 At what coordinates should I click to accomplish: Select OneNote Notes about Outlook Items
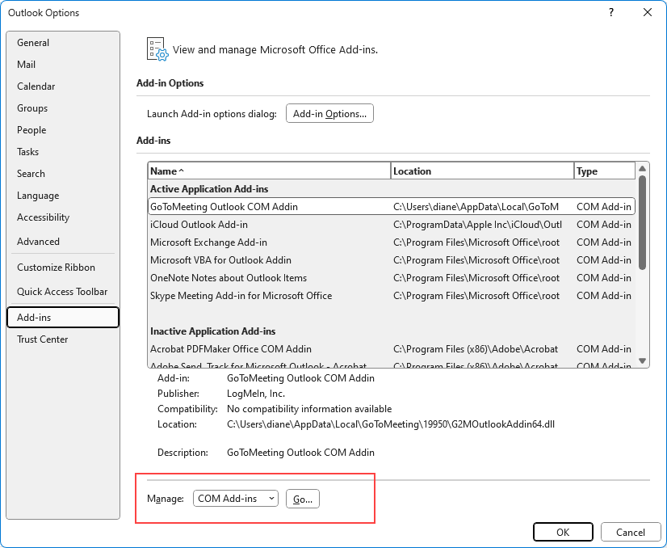pyautogui.click(x=392, y=278)
